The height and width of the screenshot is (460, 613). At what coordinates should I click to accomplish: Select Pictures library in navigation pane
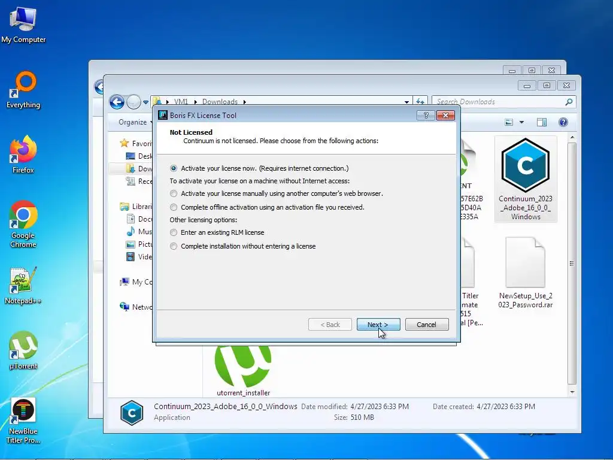(x=139, y=244)
